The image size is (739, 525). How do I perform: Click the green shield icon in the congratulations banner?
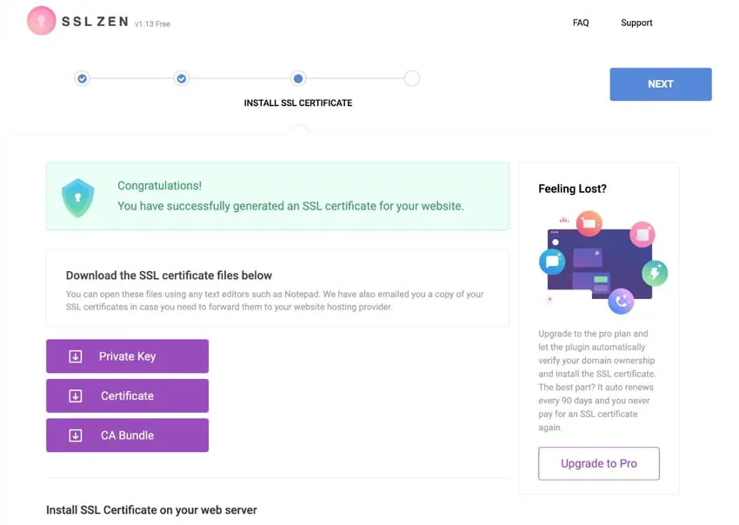tap(77, 196)
